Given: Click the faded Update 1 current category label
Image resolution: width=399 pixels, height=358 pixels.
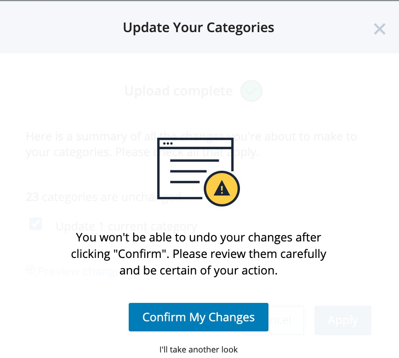Looking at the screenshot, I should [126, 226].
